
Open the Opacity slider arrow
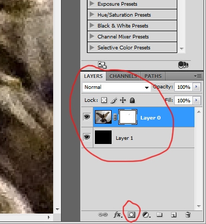(x=197, y=87)
